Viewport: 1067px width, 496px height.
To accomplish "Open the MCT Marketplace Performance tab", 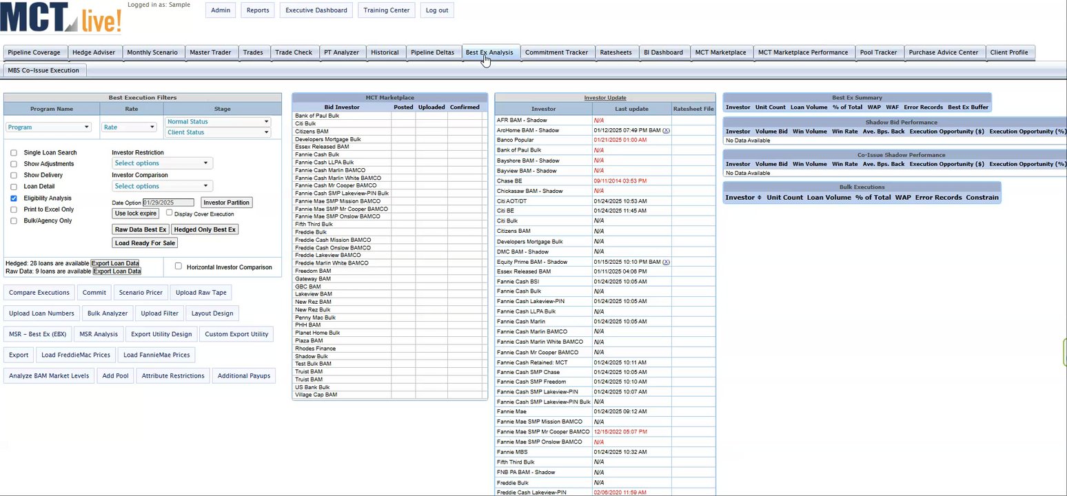I will click(803, 52).
